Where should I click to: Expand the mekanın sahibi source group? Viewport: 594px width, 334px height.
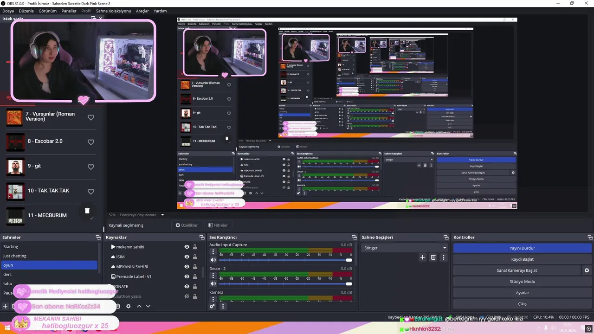point(113,247)
